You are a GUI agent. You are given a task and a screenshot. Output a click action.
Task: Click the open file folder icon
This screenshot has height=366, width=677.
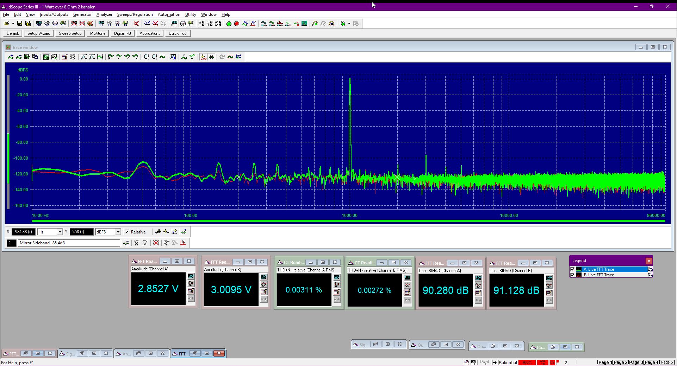click(x=6, y=24)
